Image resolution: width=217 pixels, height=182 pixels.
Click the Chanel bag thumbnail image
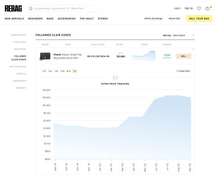pyautogui.click(x=45, y=56)
